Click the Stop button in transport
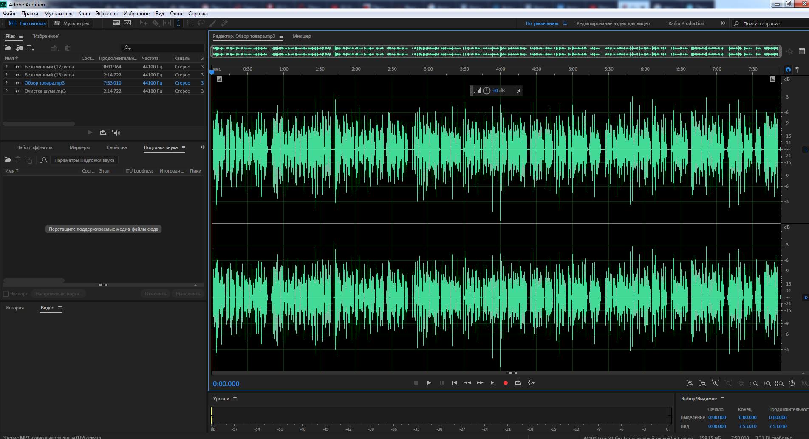This screenshot has width=809, height=439. pos(416,383)
